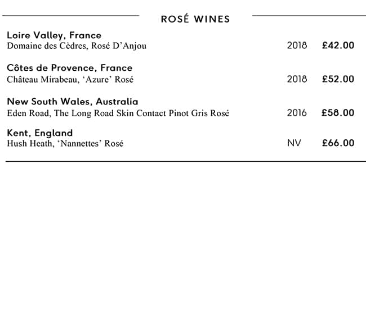This screenshot has height=309, width=366.
Task: Click the New South Wales, Australia heading
Action: tap(72, 102)
